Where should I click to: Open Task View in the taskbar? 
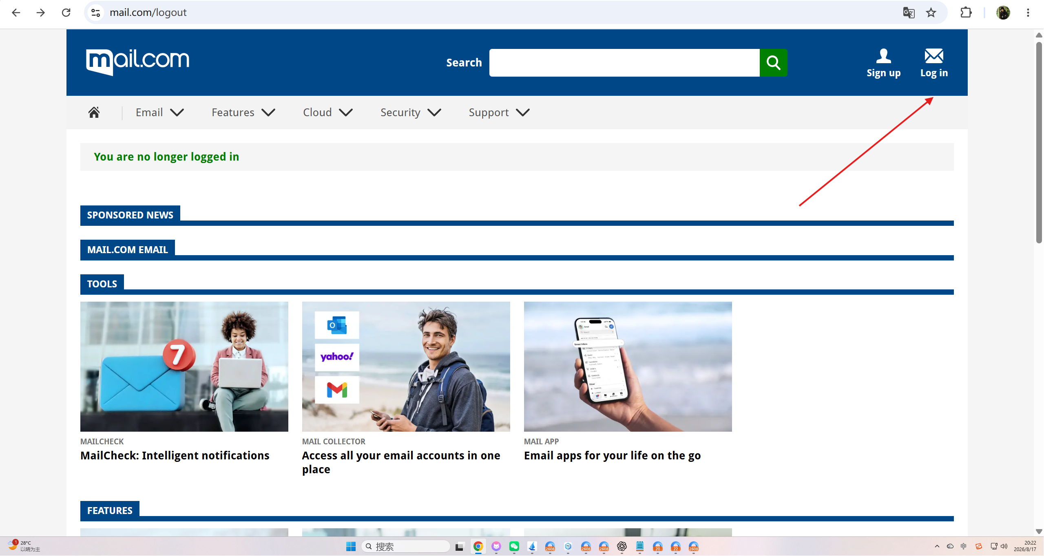point(460,547)
